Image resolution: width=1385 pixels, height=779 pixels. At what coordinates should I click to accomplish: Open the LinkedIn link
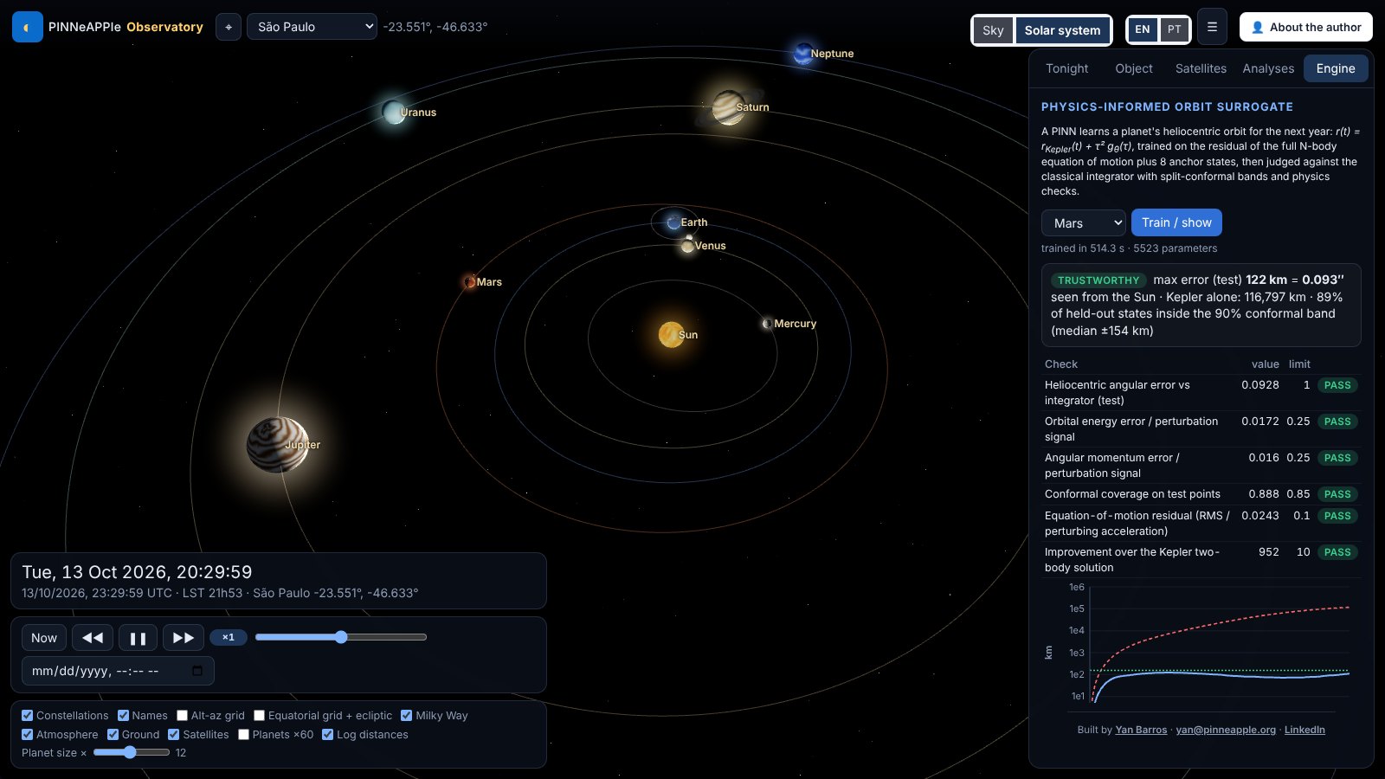coord(1304,730)
